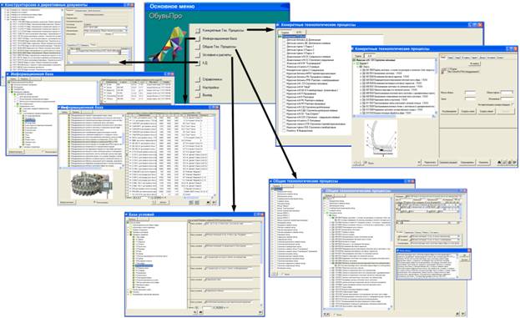
Task: Click the carousel machine image in Информационная база
Action: (90, 185)
